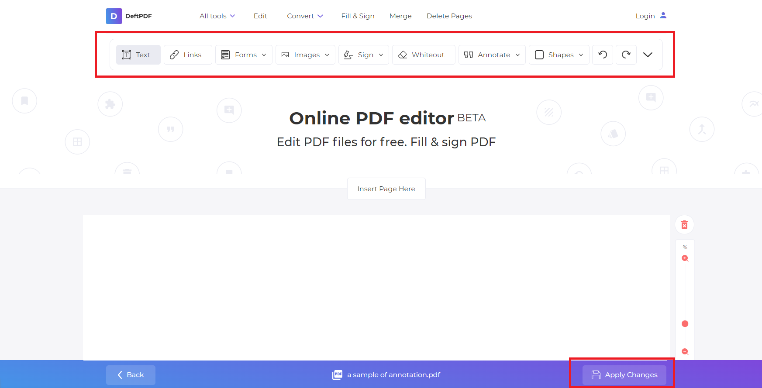The image size is (762, 388).
Task: Click the Online PDF editor heading
Action: tap(372, 118)
